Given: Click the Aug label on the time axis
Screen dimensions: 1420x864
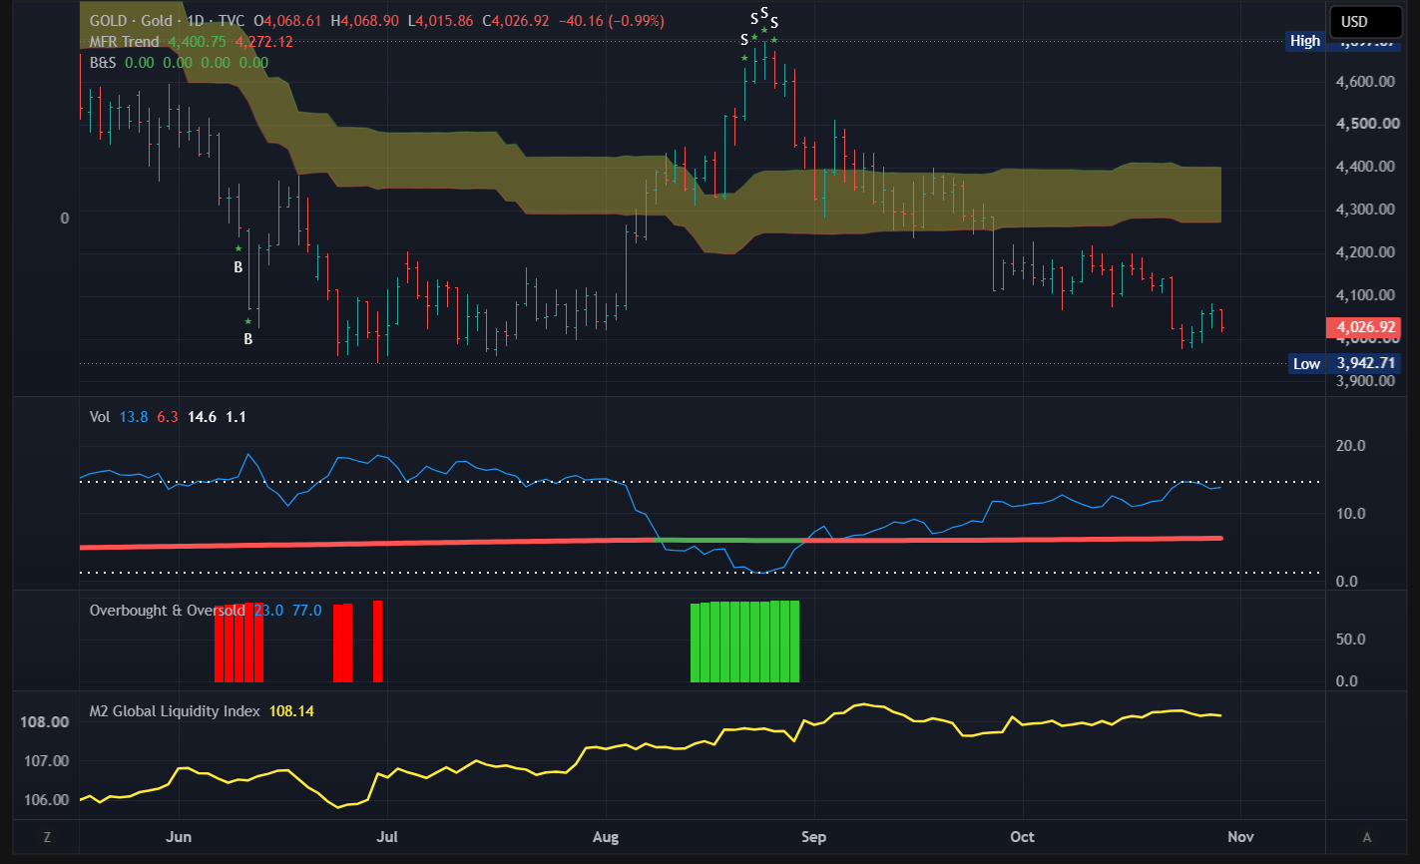Looking at the screenshot, I should tap(606, 837).
